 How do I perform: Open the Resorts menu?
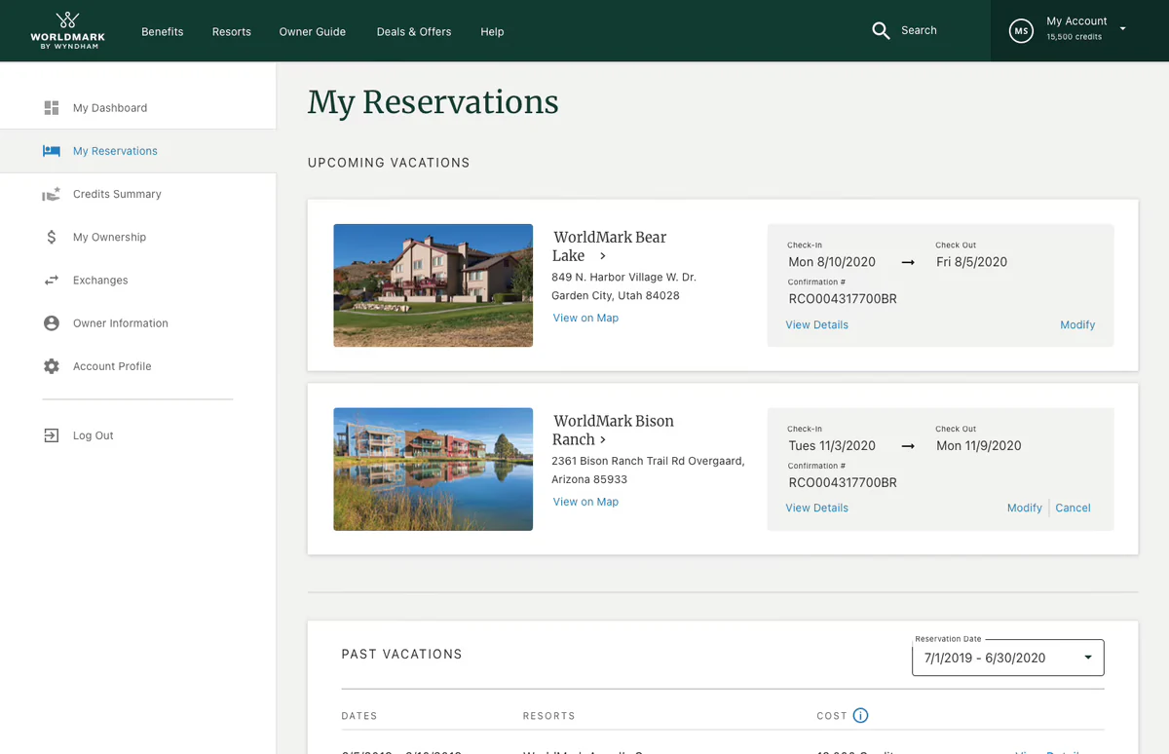click(232, 31)
